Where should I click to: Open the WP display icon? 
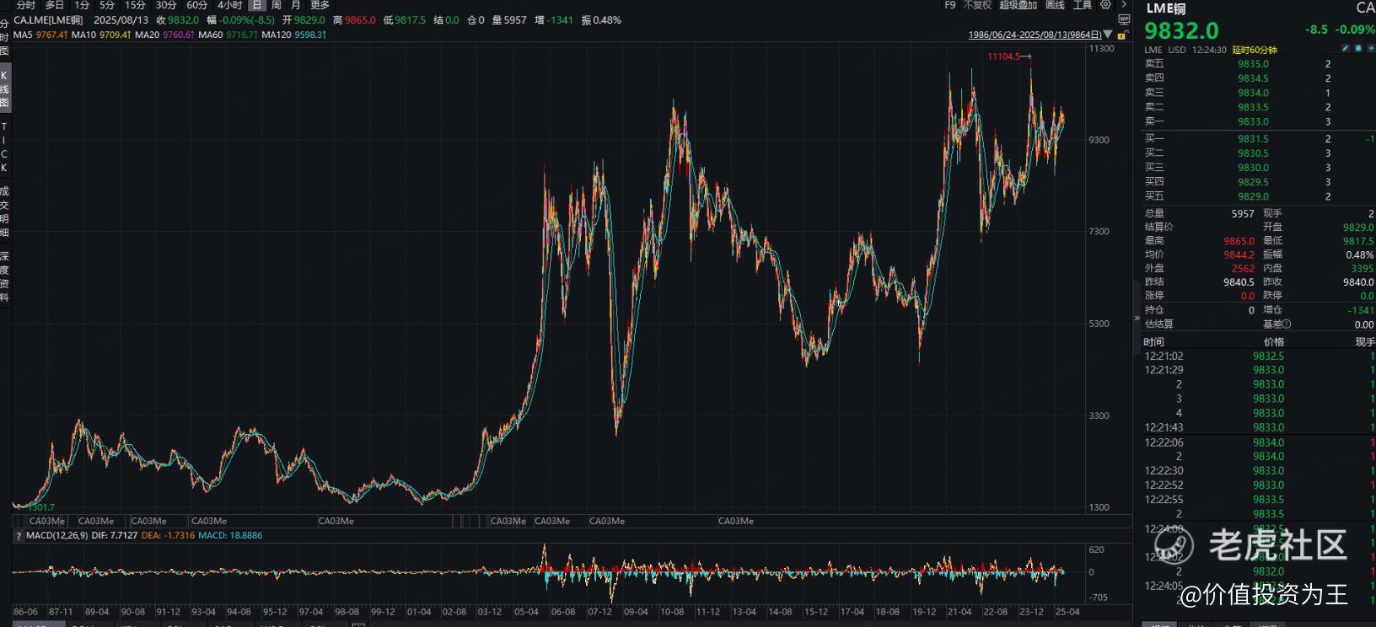[x=1123, y=19]
